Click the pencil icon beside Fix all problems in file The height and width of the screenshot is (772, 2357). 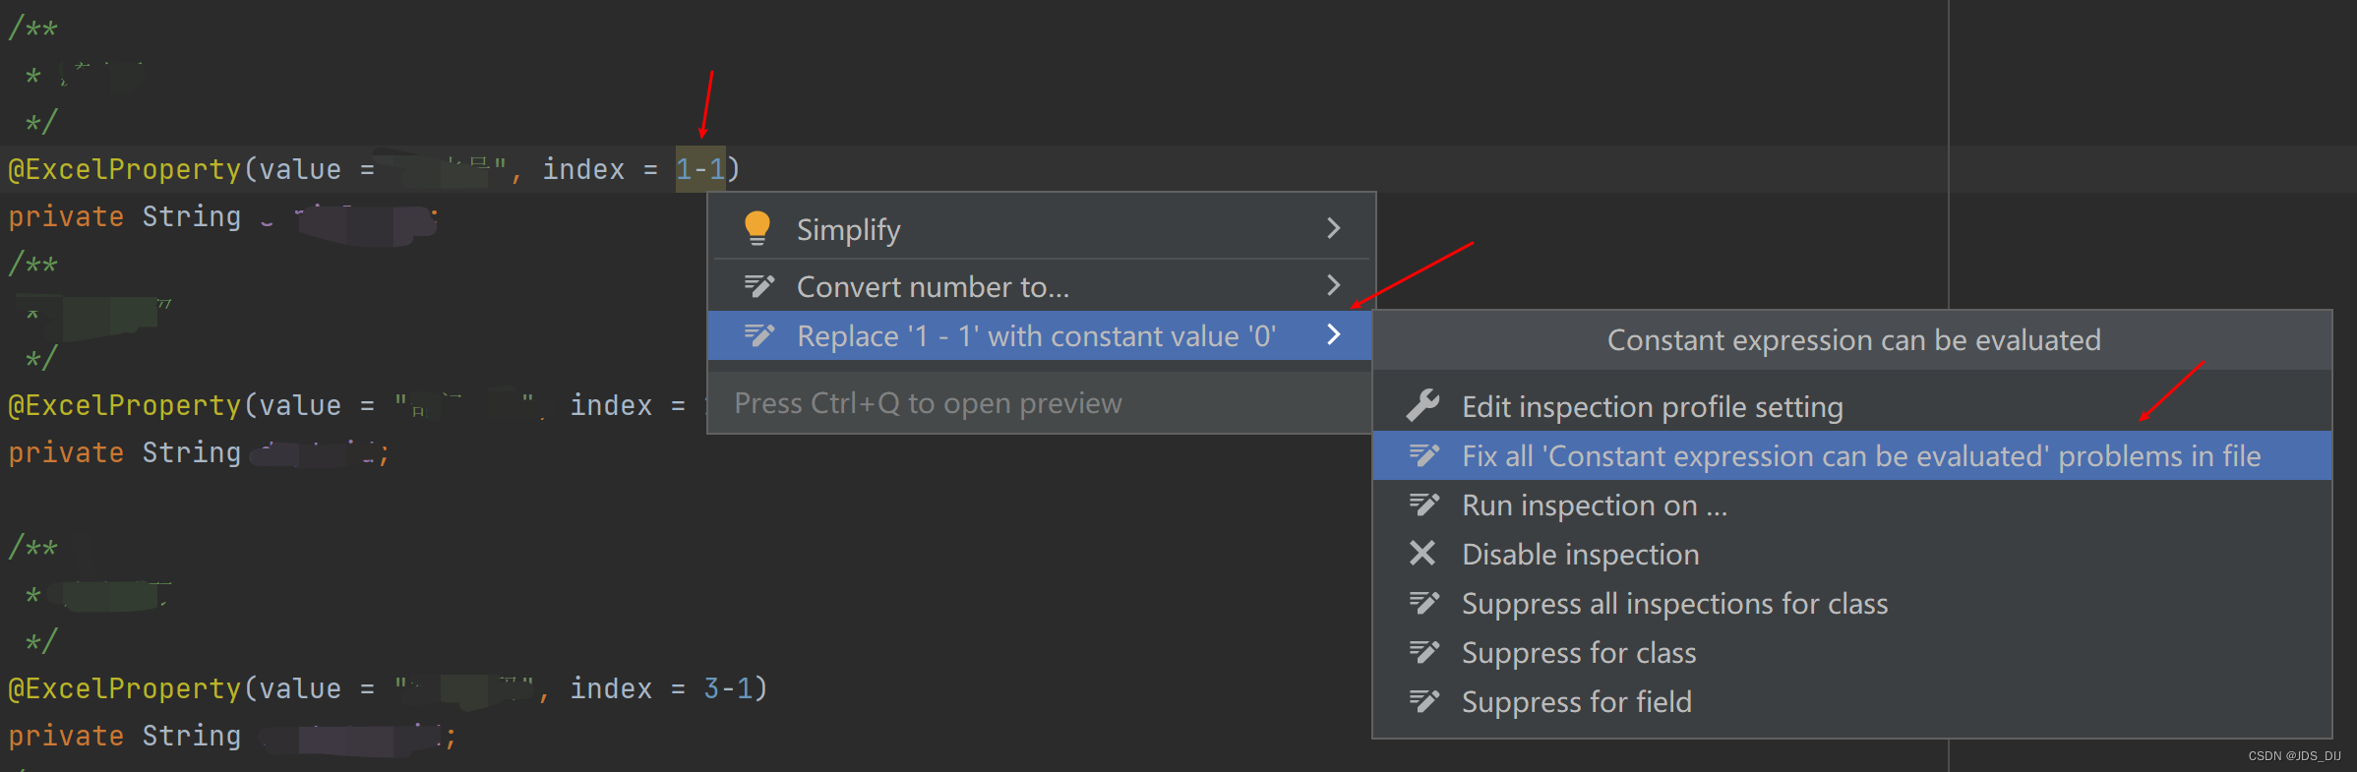coord(1424,455)
